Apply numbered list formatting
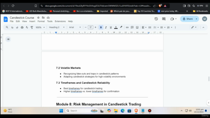Image resolution: width=210 pixels, height=118 pixels. (168, 28)
